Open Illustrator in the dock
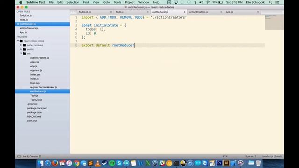 pos(226,163)
